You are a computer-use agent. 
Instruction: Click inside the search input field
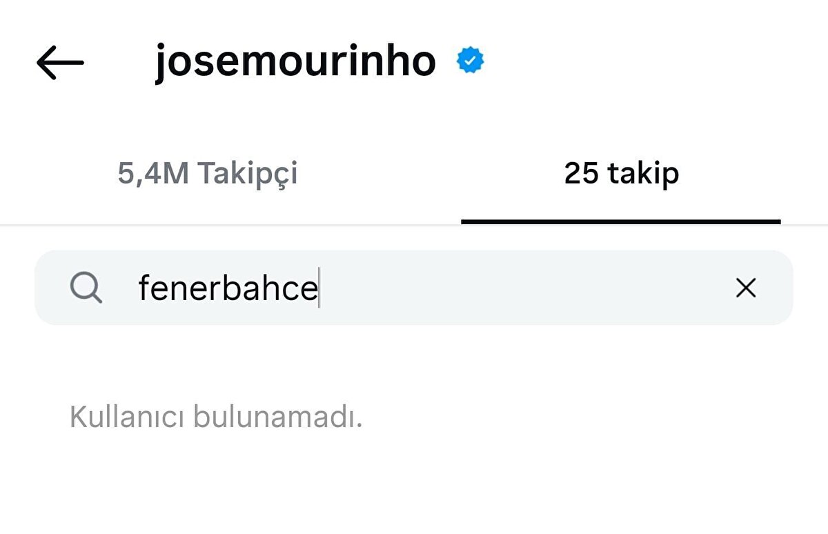(x=414, y=288)
